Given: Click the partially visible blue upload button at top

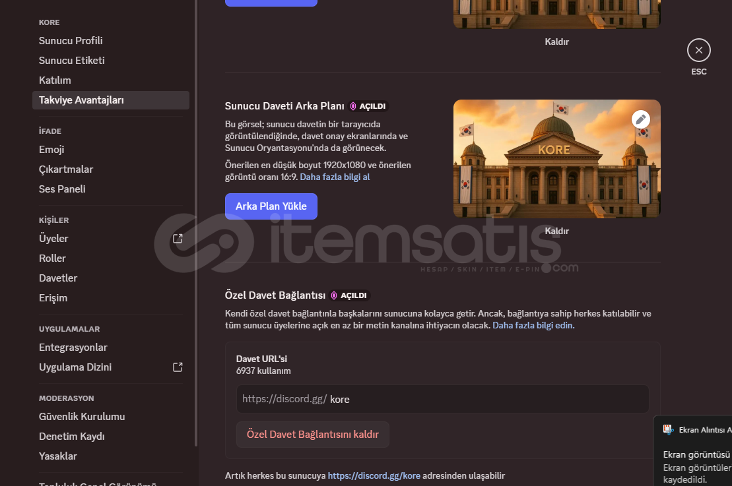Looking at the screenshot, I should (271, 3).
